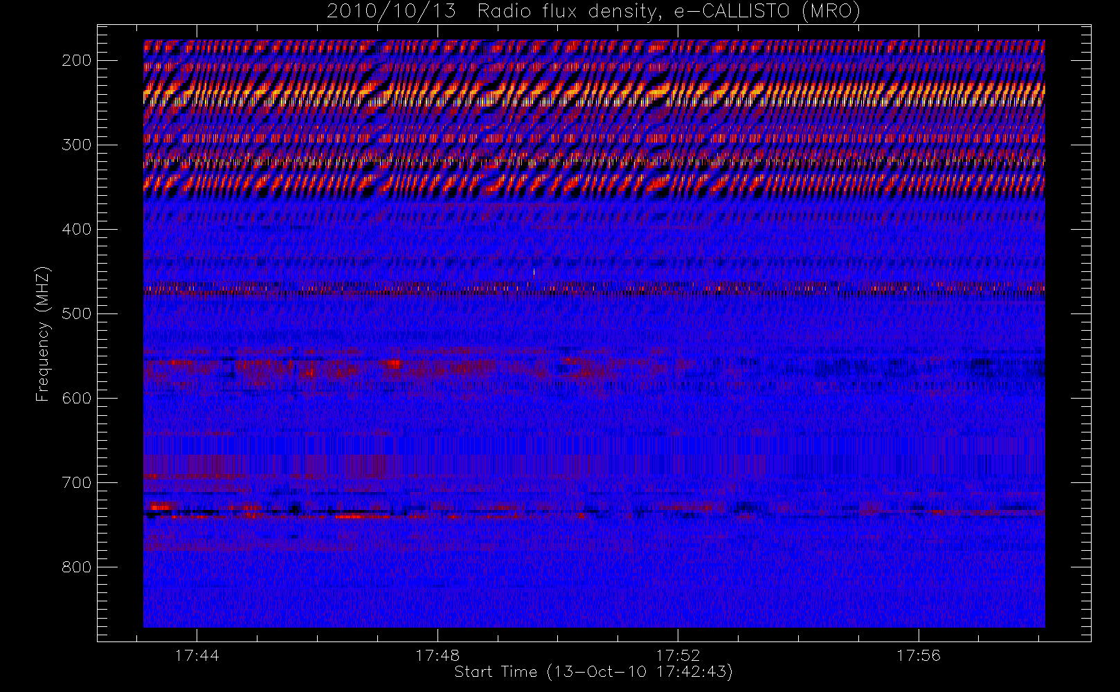Select the 700 frequency tick label
This screenshot has width=1120, height=692.
(x=77, y=482)
